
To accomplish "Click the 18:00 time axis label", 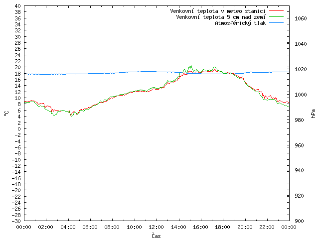I will pyautogui.click(x=223, y=227).
